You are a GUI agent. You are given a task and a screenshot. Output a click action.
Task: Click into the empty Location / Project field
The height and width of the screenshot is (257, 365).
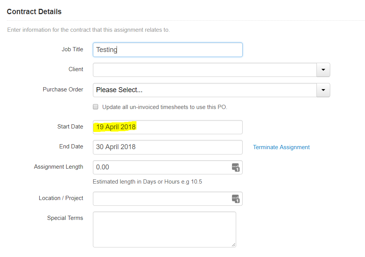tap(162, 199)
